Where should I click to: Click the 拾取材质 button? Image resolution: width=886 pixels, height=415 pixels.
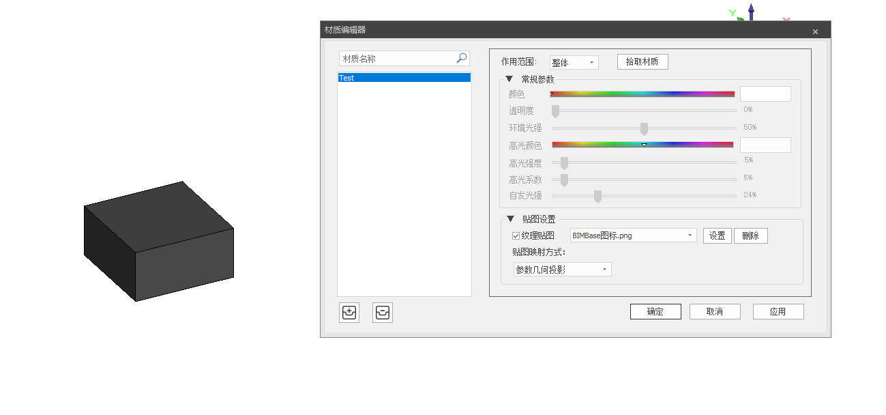click(x=643, y=61)
